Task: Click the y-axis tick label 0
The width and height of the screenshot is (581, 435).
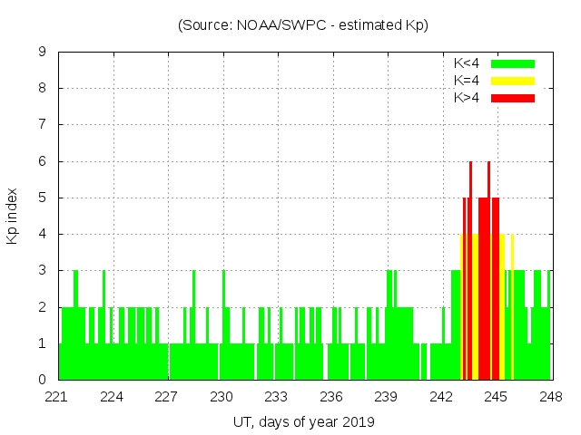Action: click(x=42, y=380)
